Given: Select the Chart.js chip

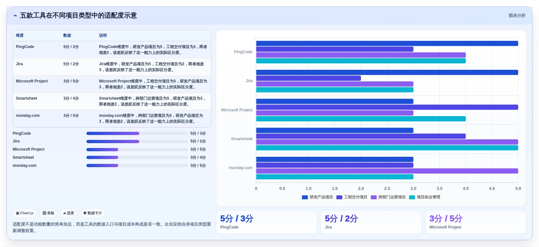Looking at the screenshot, I should [x=25, y=213].
